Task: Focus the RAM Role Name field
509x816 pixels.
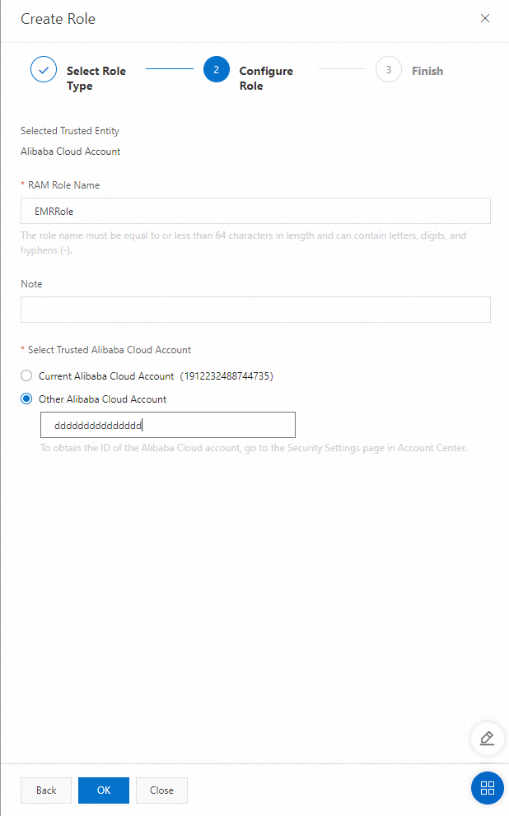Action: click(x=255, y=211)
